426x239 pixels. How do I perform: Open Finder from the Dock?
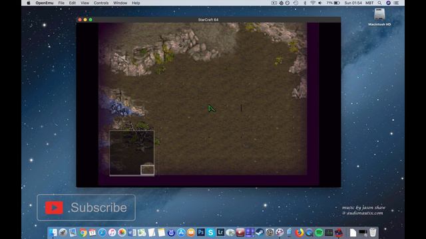[53, 232]
